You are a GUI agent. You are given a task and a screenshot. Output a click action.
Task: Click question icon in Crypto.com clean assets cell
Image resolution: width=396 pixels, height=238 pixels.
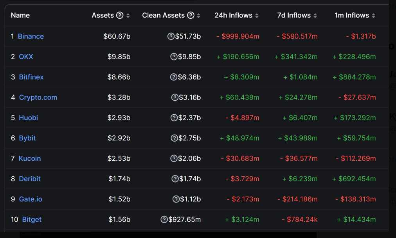[x=175, y=97]
